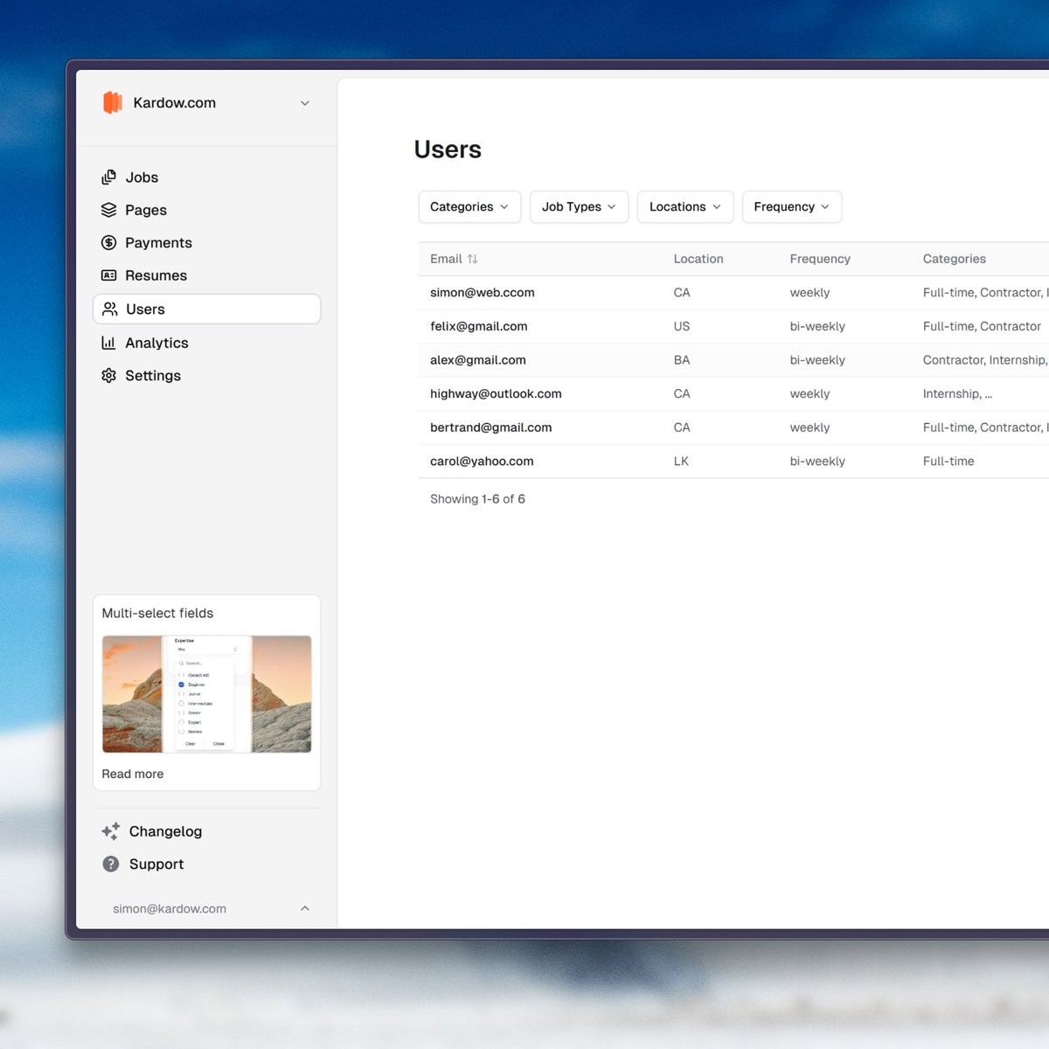The height and width of the screenshot is (1049, 1049).
Task: Navigate to Resumes
Action: coord(156,275)
